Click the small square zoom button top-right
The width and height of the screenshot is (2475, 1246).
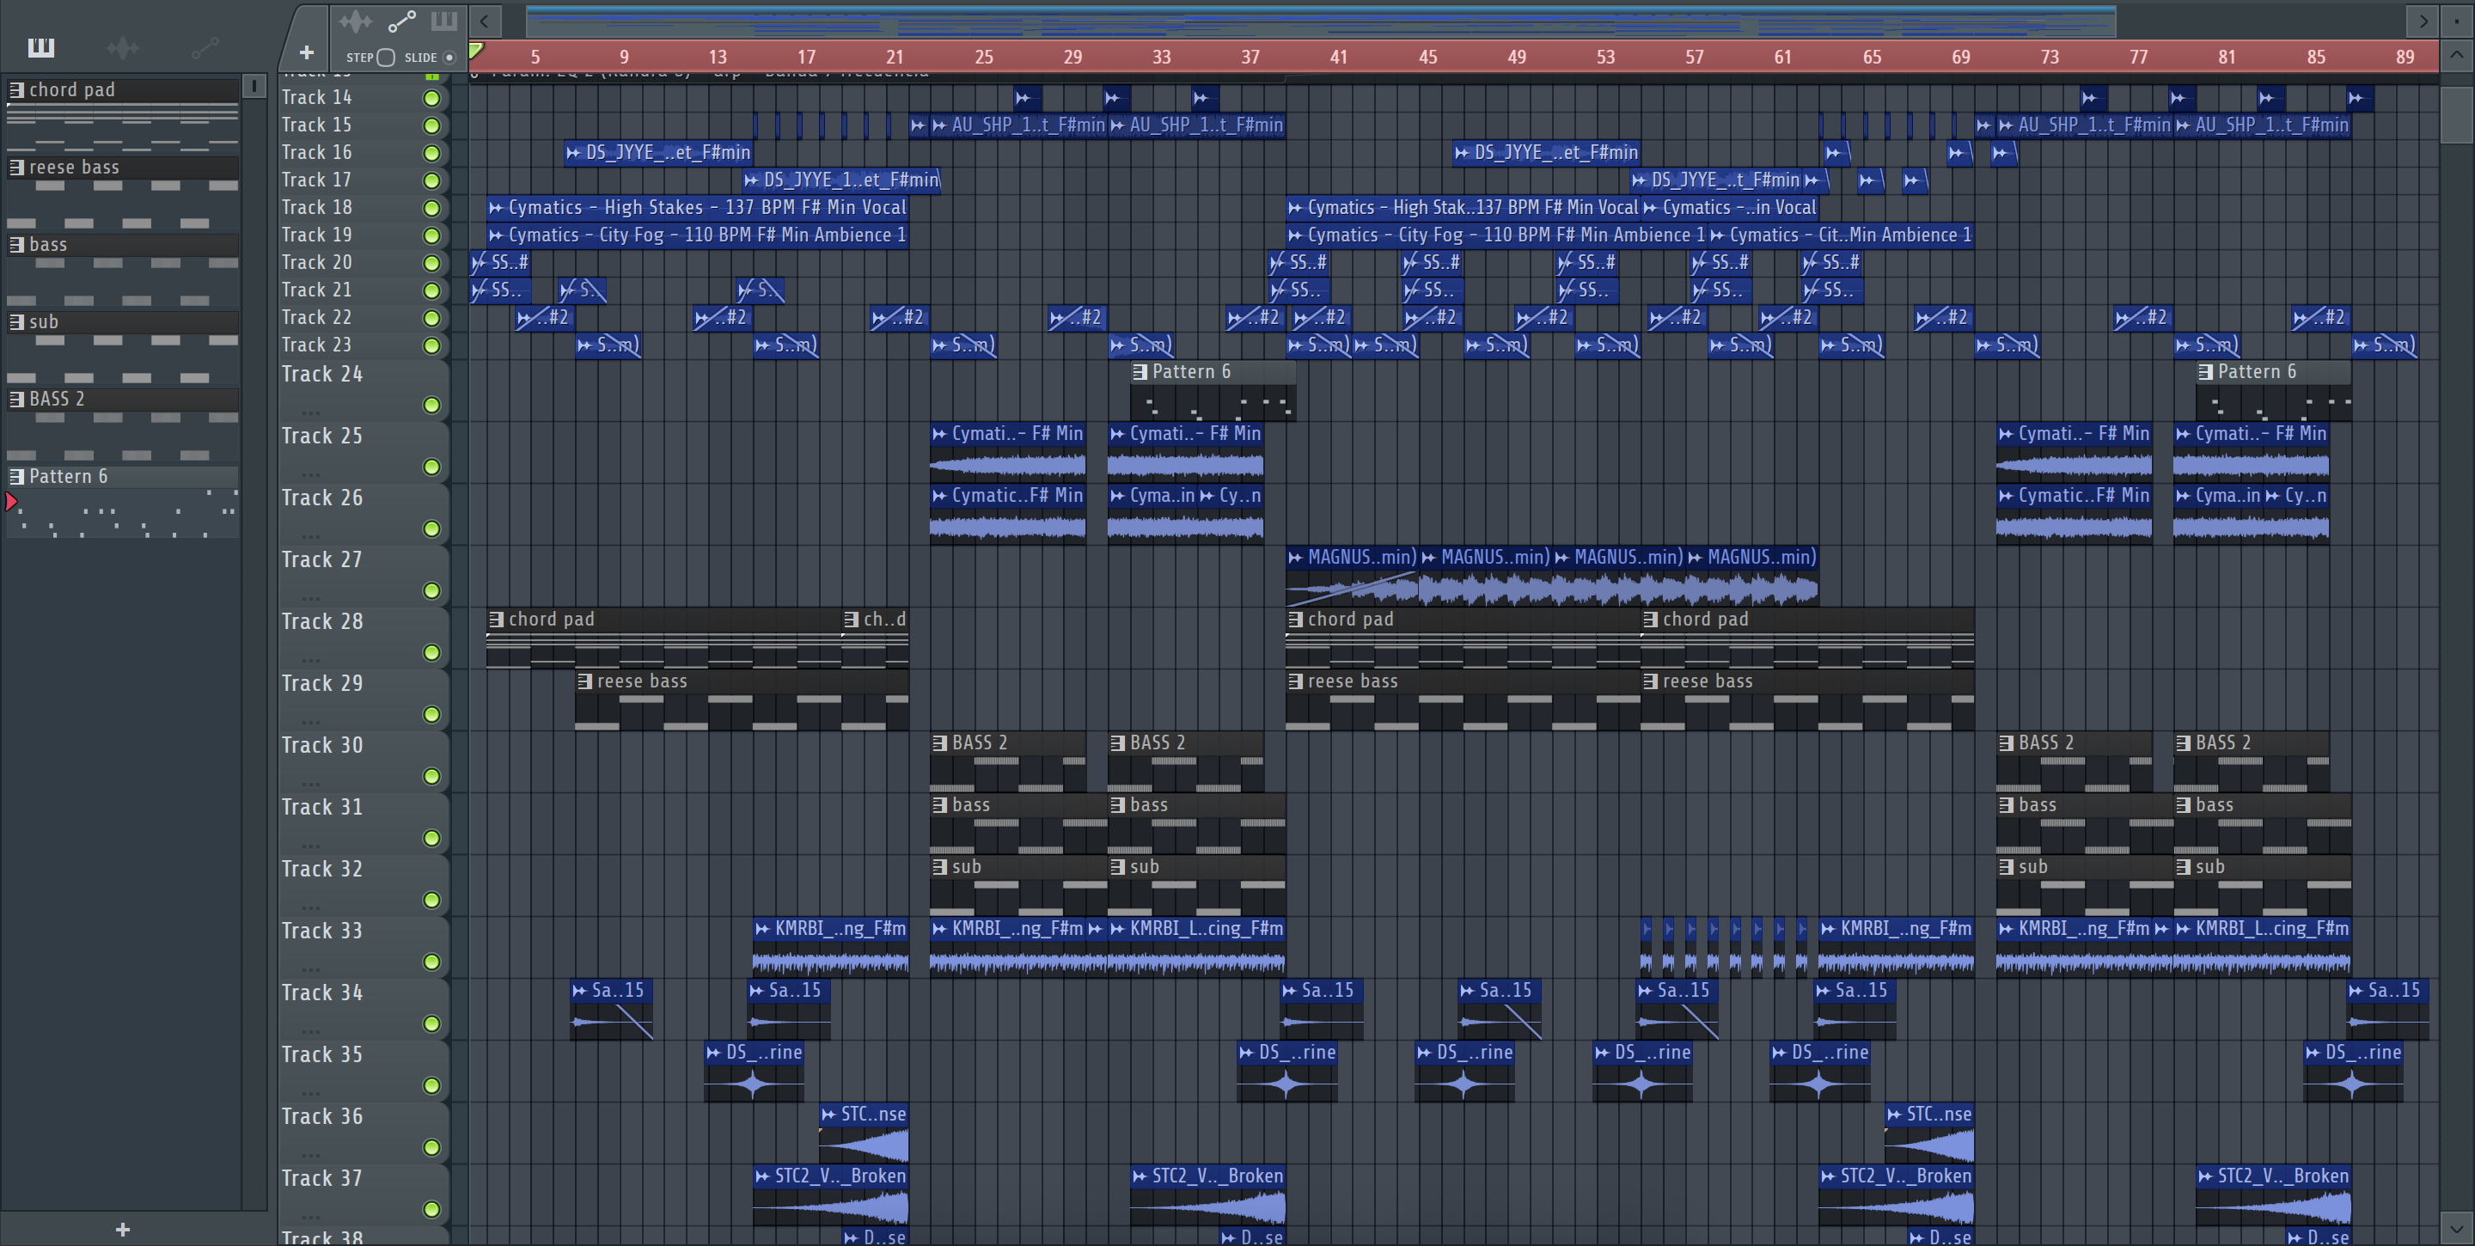pyautogui.click(x=2457, y=20)
